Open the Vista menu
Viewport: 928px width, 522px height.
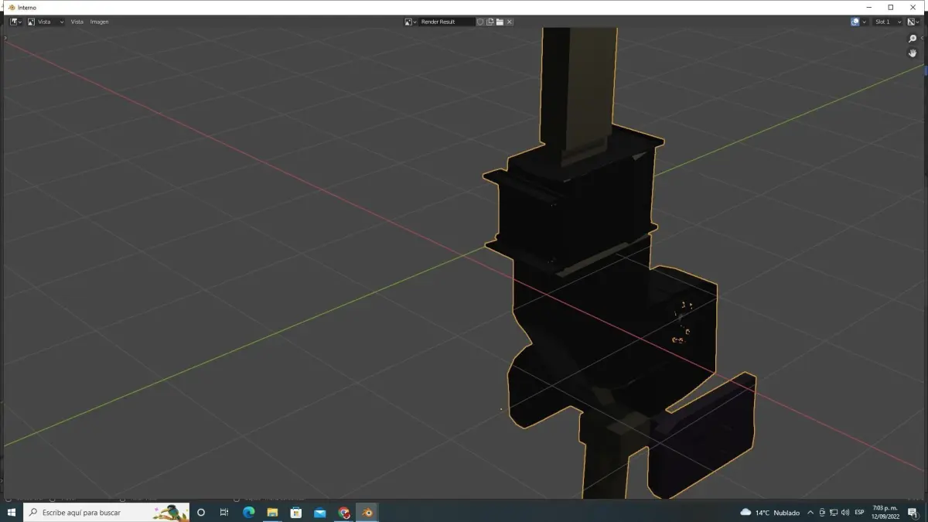(77, 22)
